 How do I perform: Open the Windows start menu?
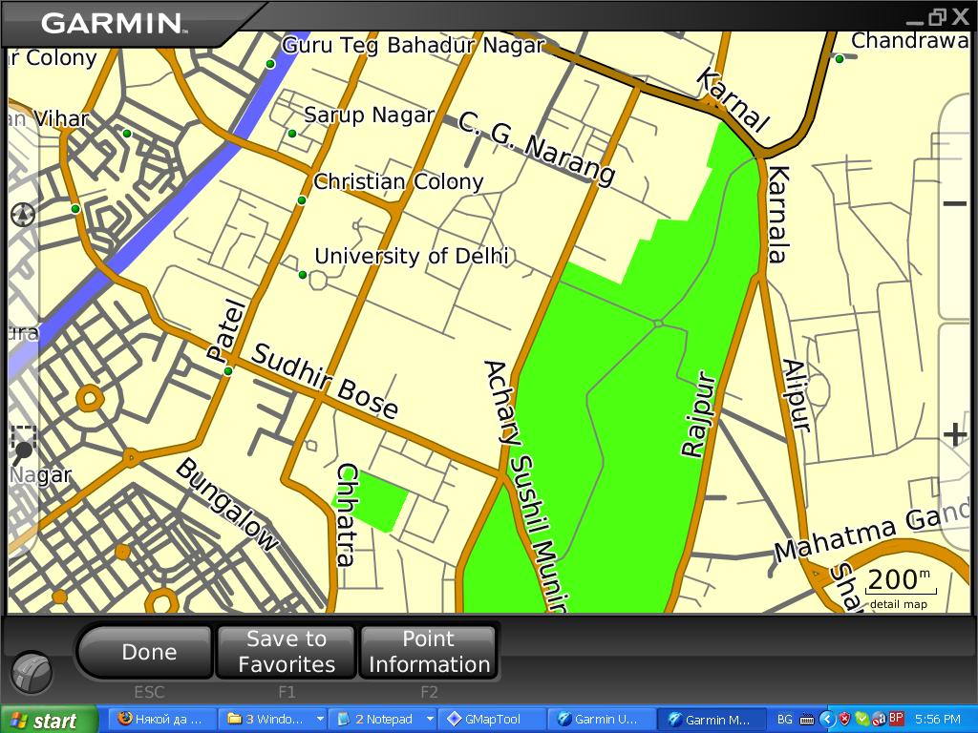49,720
